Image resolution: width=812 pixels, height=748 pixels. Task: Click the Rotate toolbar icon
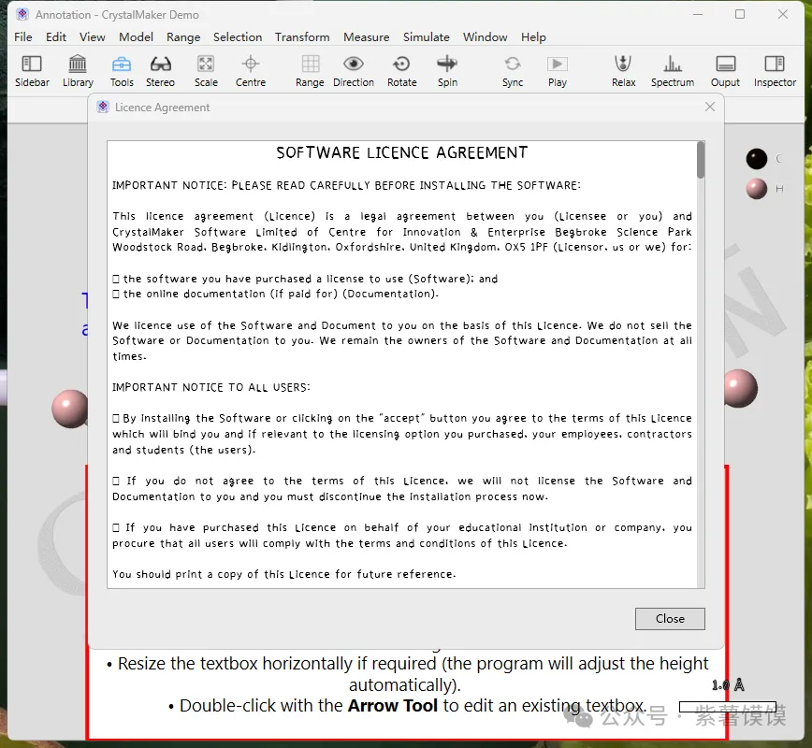pos(401,65)
